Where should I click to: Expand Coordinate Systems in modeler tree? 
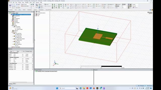pos(35,13)
